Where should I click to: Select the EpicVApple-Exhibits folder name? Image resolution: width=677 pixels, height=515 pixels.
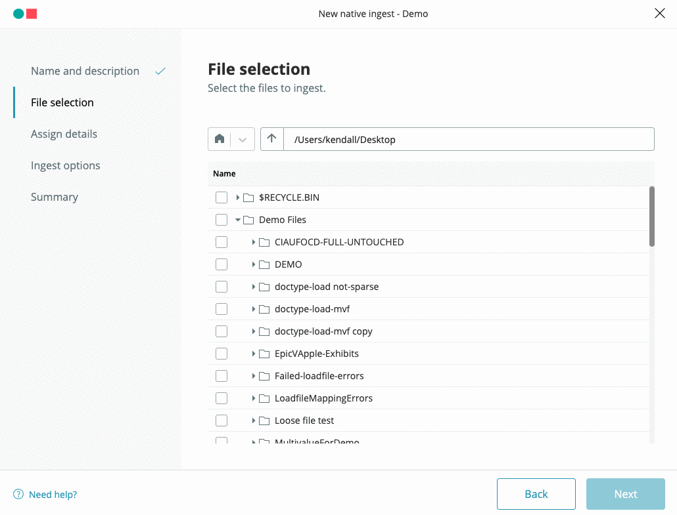click(317, 354)
